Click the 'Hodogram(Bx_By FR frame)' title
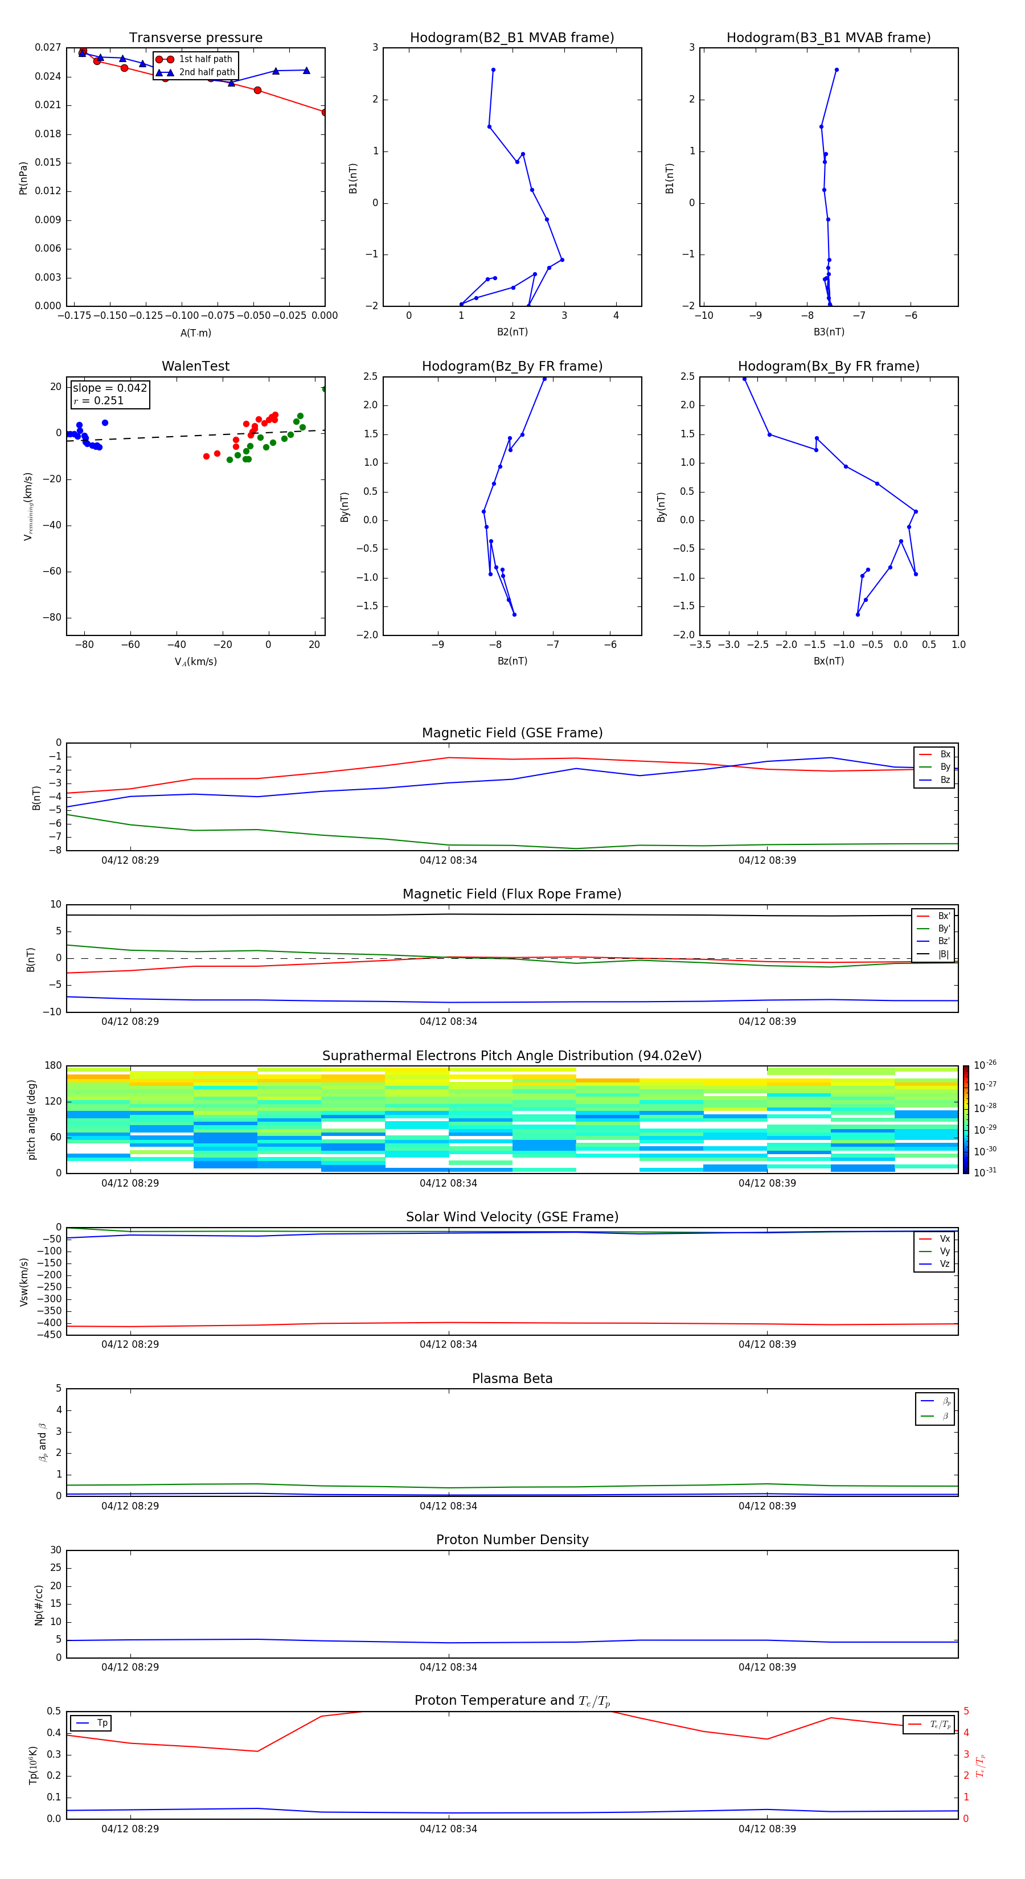 pos(829,366)
